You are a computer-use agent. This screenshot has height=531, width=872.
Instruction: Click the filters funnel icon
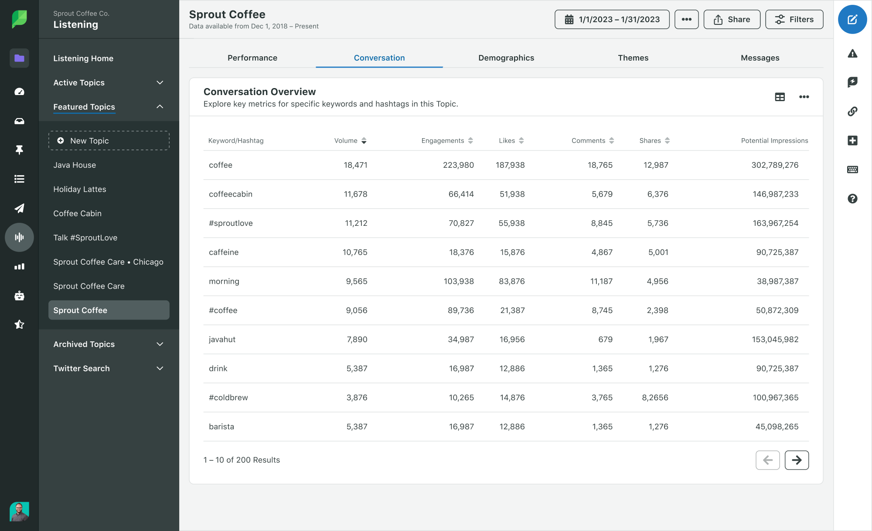pos(780,19)
